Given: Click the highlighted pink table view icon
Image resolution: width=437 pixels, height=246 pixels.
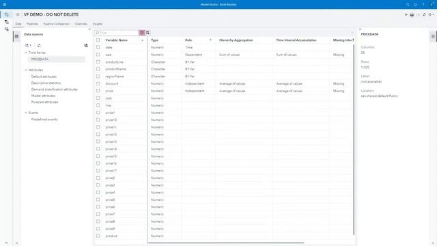Looking at the screenshot, I should click(142, 33).
